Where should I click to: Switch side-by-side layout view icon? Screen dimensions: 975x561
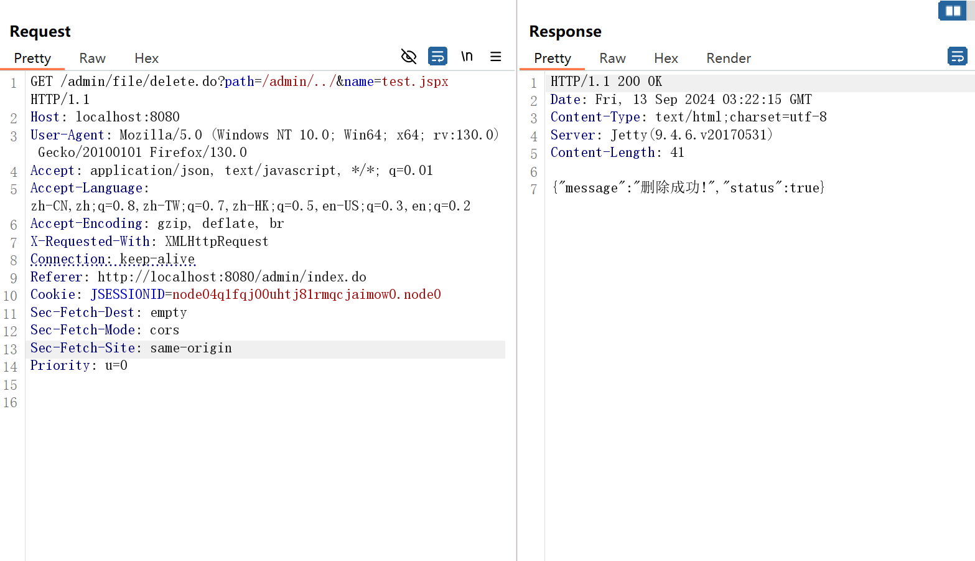click(953, 11)
